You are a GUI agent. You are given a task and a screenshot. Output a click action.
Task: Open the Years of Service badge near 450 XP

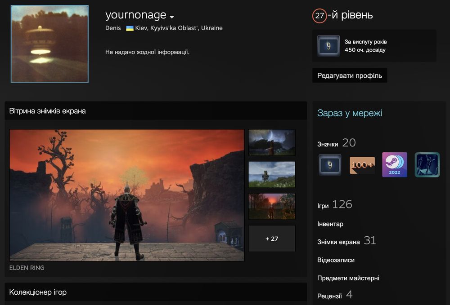pos(328,46)
